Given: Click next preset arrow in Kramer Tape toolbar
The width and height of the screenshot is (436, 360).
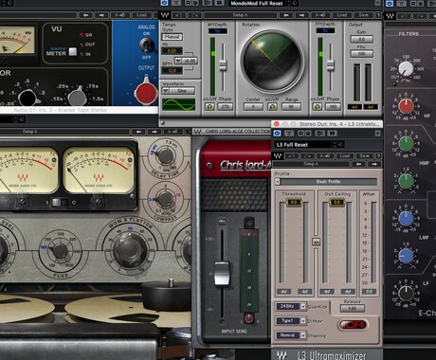Looking at the screenshot, I should [x=154, y=132].
